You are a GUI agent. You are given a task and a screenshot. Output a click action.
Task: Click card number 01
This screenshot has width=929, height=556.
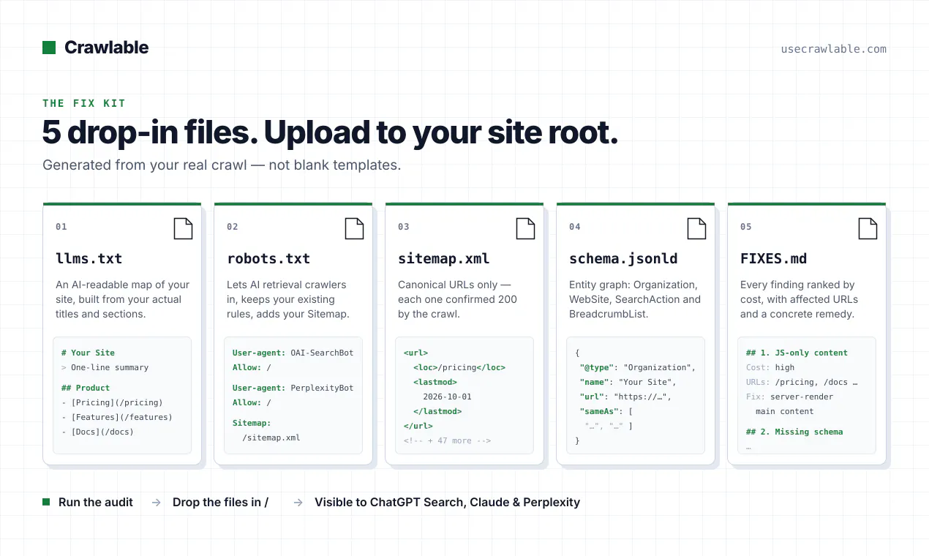tap(61, 227)
